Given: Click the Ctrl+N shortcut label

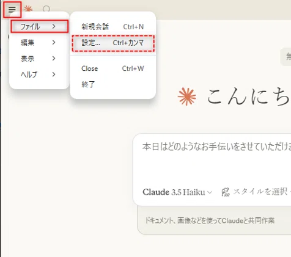Looking at the screenshot, I should click(133, 27).
